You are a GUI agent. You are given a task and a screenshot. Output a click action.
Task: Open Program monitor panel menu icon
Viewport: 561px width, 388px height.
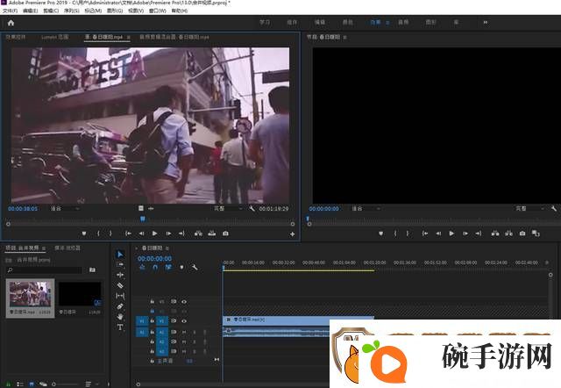tap(344, 37)
